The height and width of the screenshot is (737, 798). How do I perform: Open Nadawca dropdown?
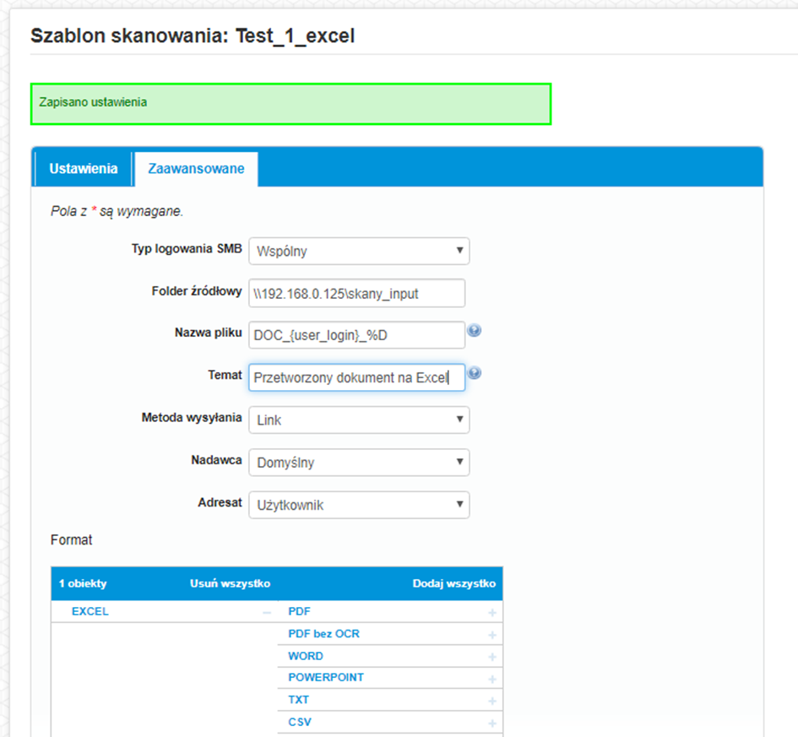click(x=359, y=463)
